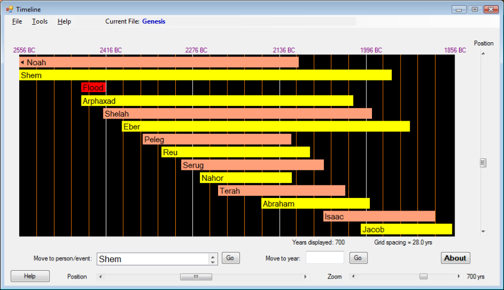Image resolution: width=504 pixels, height=290 pixels.
Task: Click the Timeline app icon in title bar
Action: tap(9, 9)
